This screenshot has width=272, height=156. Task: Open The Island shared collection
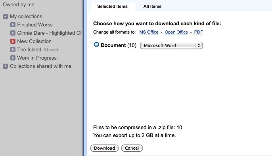click(x=29, y=50)
